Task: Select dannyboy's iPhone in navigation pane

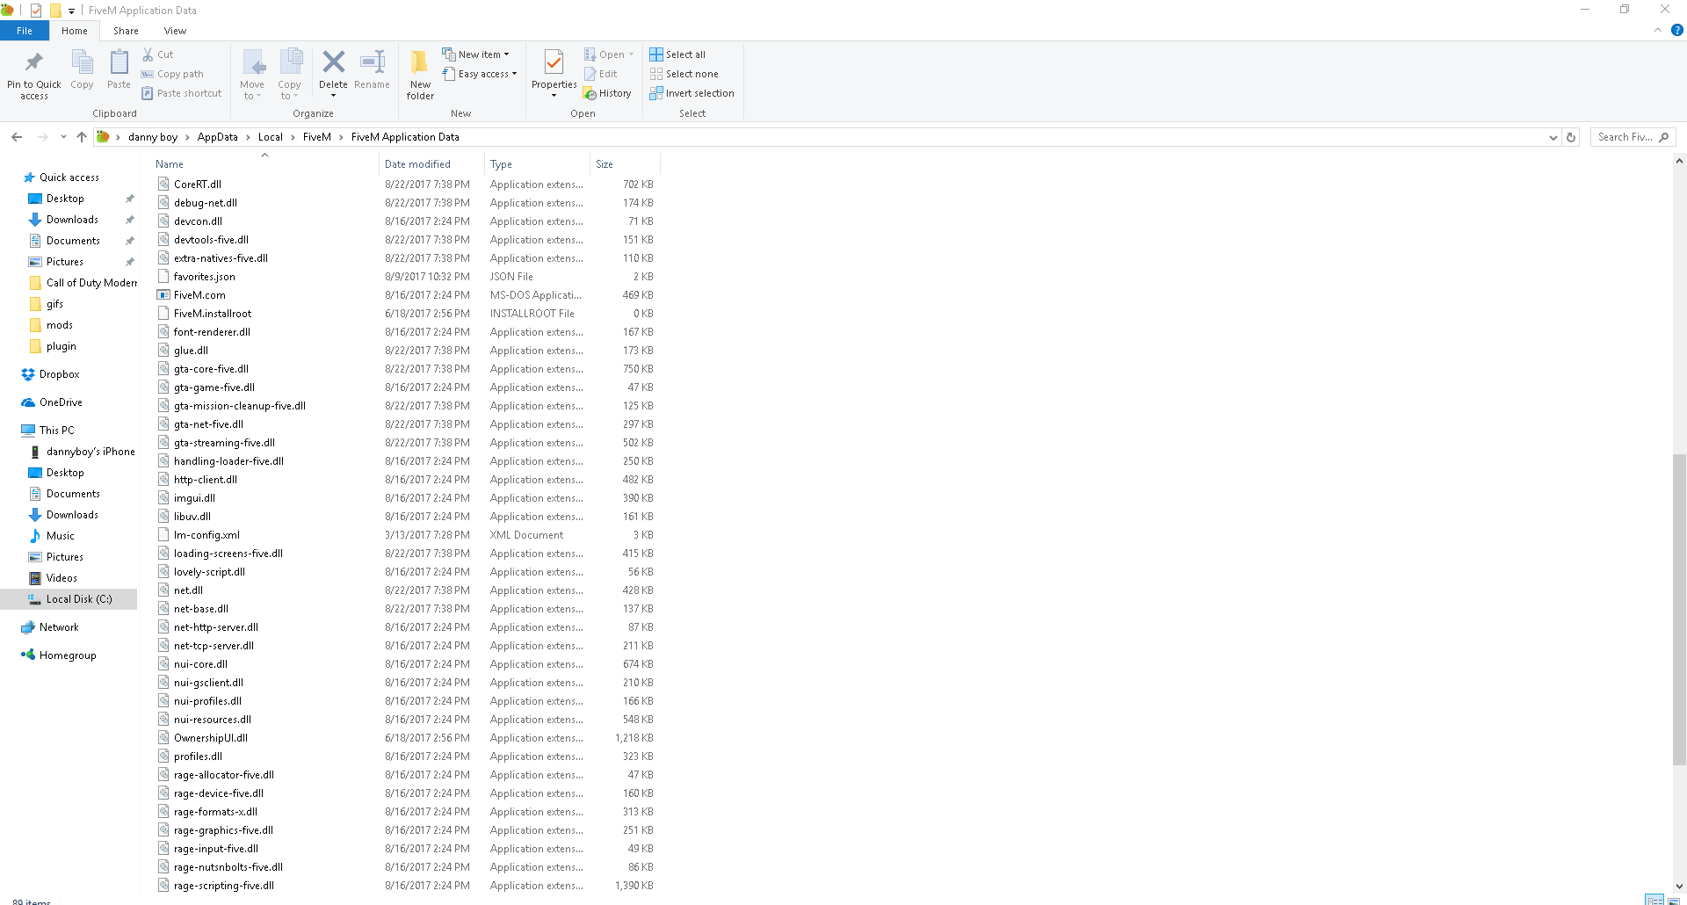Action: coord(83,452)
